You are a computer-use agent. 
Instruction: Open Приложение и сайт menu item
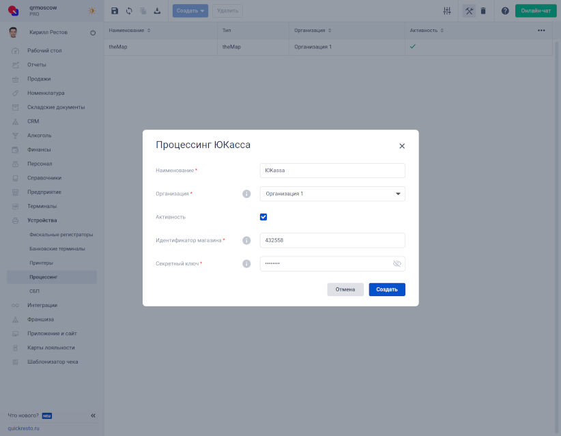pyautogui.click(x=52, y=334)
